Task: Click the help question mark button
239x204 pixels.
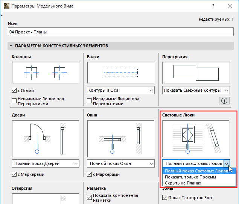Action: pyautogui.click(x=213, y=6)
